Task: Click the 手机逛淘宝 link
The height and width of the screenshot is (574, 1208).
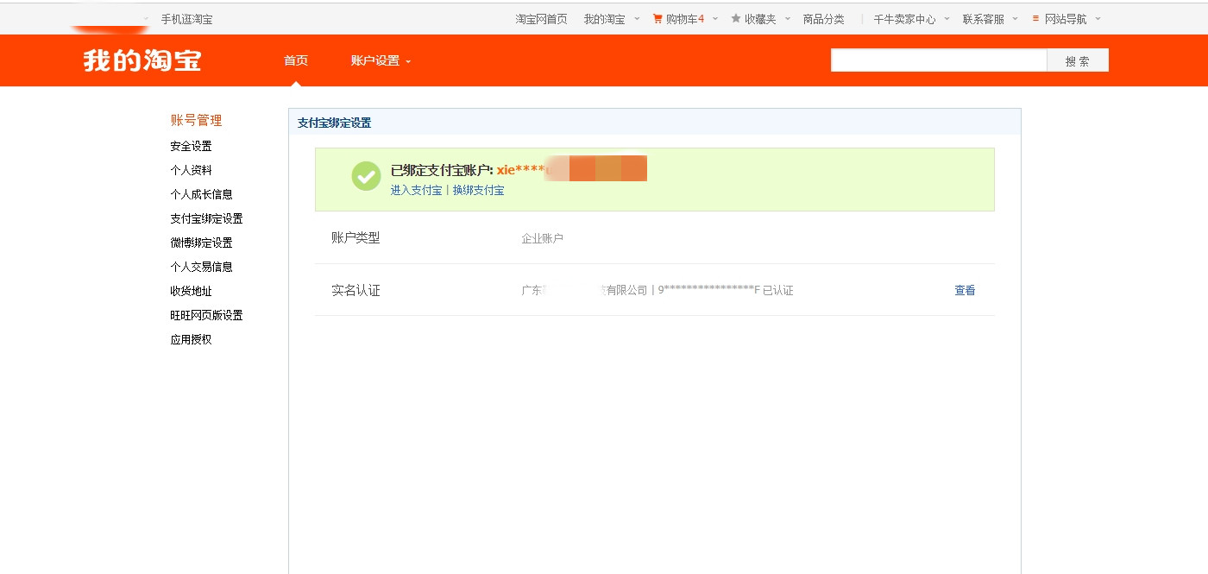Action: tap(186, 19)
